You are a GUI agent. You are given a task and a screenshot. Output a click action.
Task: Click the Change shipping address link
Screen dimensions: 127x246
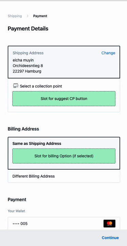108,53
